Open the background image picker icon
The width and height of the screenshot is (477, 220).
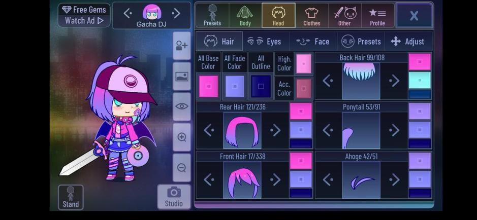[x=182, y=76]
